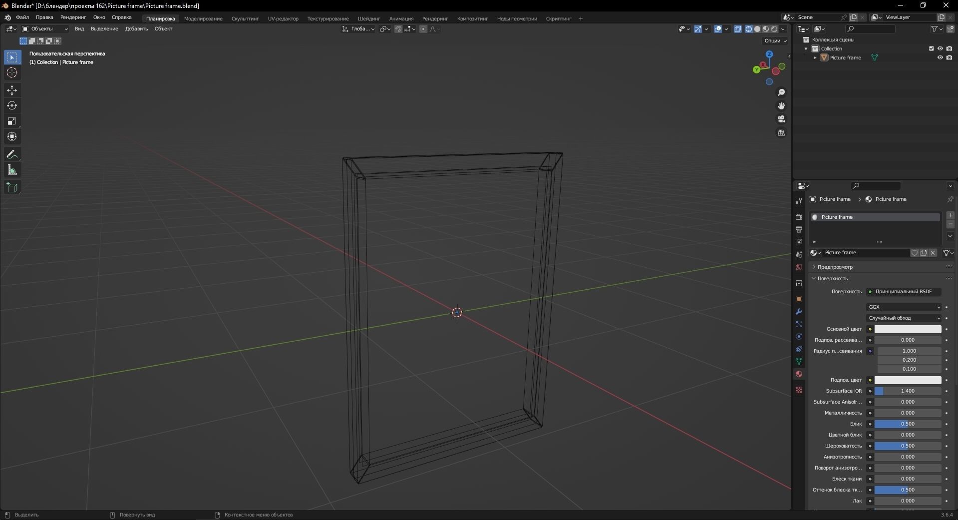Screen dimensions: 958x520
Task: Select the Rotate tool
Action: pos(11,105)
